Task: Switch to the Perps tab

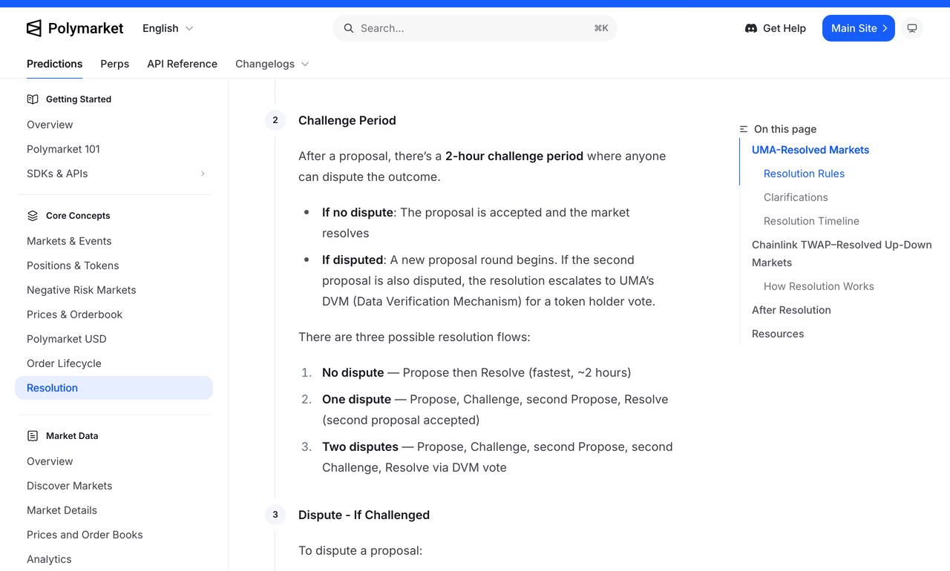Action: tap(115, 64)
